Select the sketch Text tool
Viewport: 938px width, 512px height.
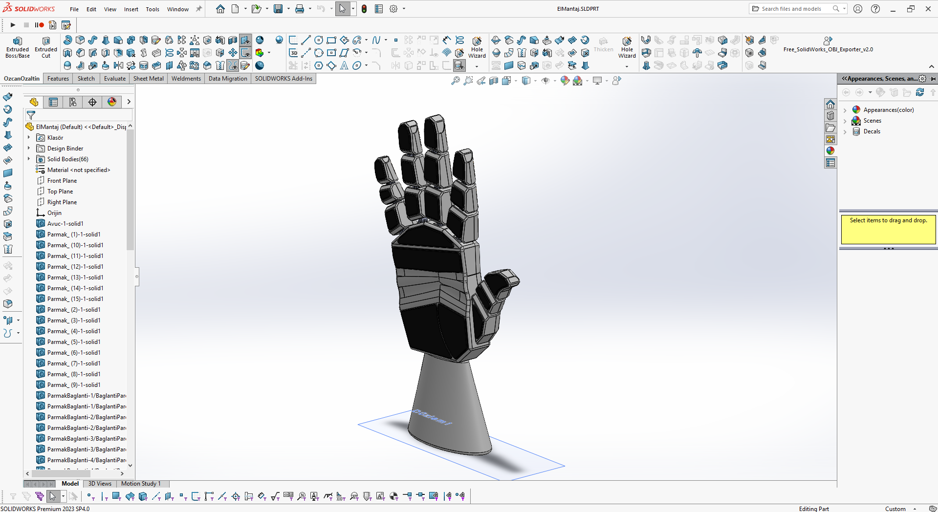344,65
